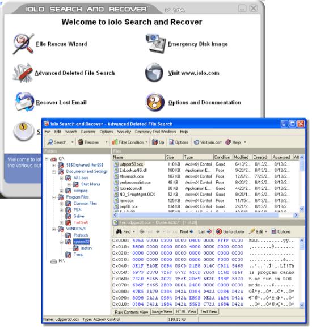
Task: Click Visit iolo.com in the toolbar
Action: click(x=208, y=142)
